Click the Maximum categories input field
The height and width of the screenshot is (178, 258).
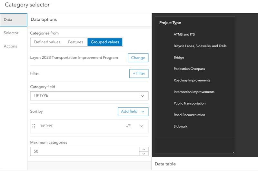[x=84, y=151]
